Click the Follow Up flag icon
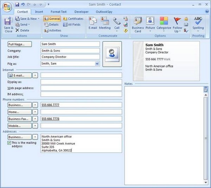 pyautogui.click(x=177, y=21)
